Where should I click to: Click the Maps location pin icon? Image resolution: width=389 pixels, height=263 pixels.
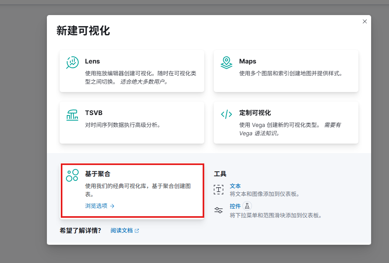[x=226, y=62]
